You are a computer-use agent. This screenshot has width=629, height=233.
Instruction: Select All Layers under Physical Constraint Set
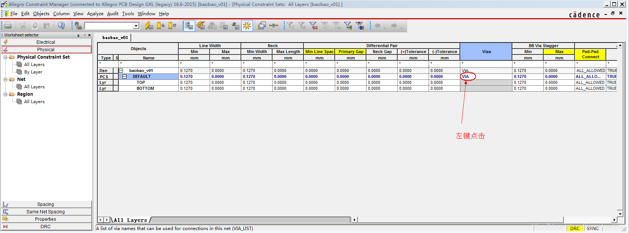coord(34,65)
